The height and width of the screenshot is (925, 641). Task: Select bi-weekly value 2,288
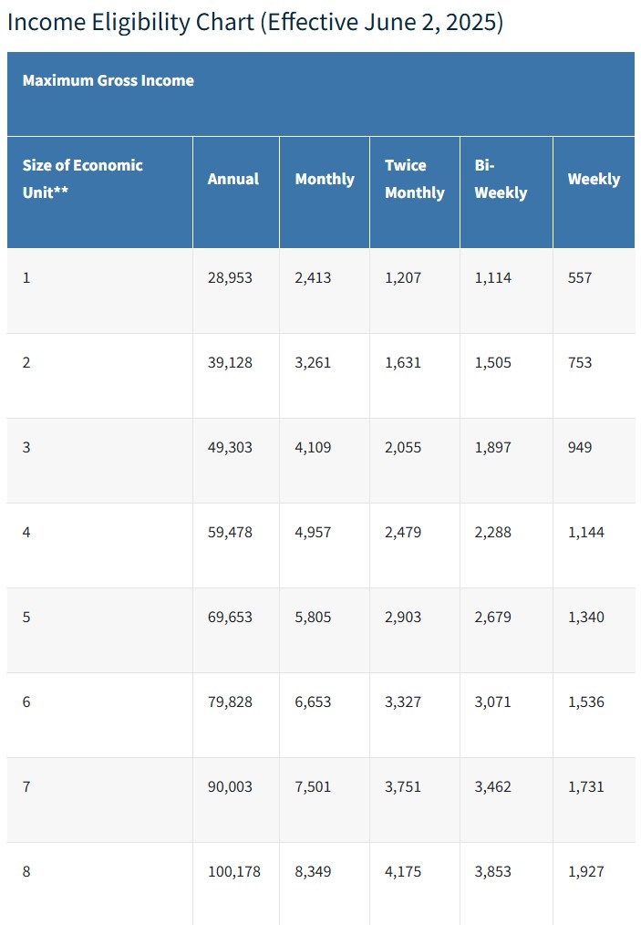point(492,532)
